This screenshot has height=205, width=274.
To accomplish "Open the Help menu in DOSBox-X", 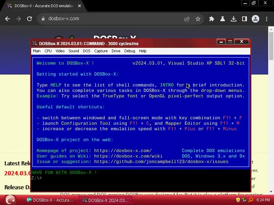I will [x=142, y=51].
